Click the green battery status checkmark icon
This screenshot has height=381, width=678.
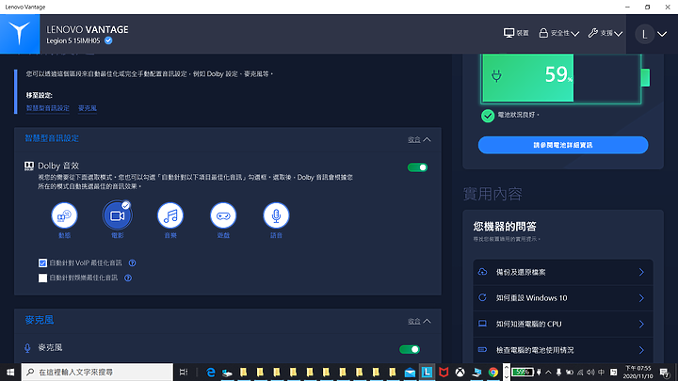pos(488,116)
